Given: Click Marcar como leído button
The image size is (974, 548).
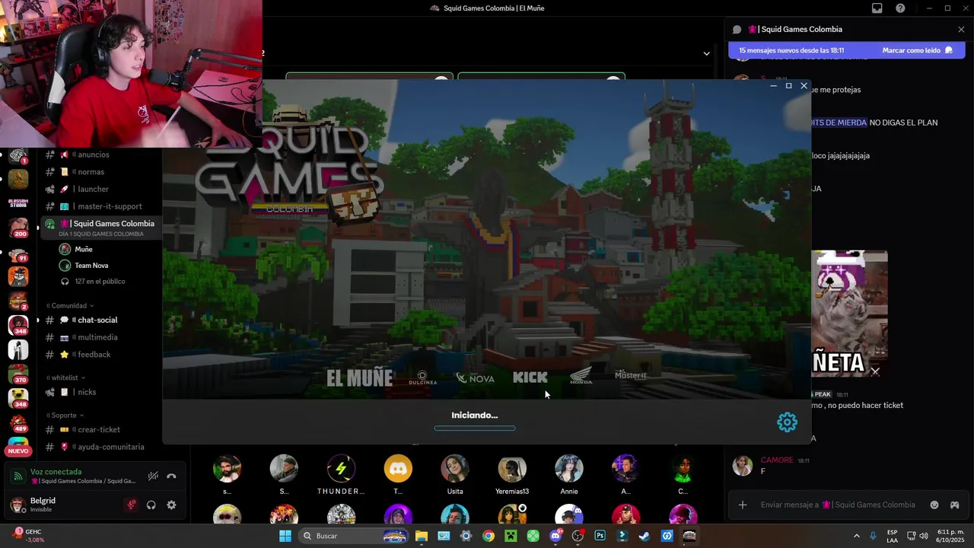Looking at the screenshot, I should 917,50.
